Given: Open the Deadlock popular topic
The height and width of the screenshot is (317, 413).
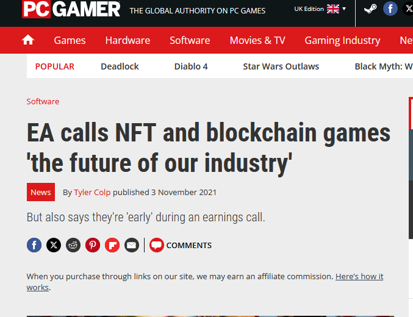Looking at the screenshot, I should point(120,66).
